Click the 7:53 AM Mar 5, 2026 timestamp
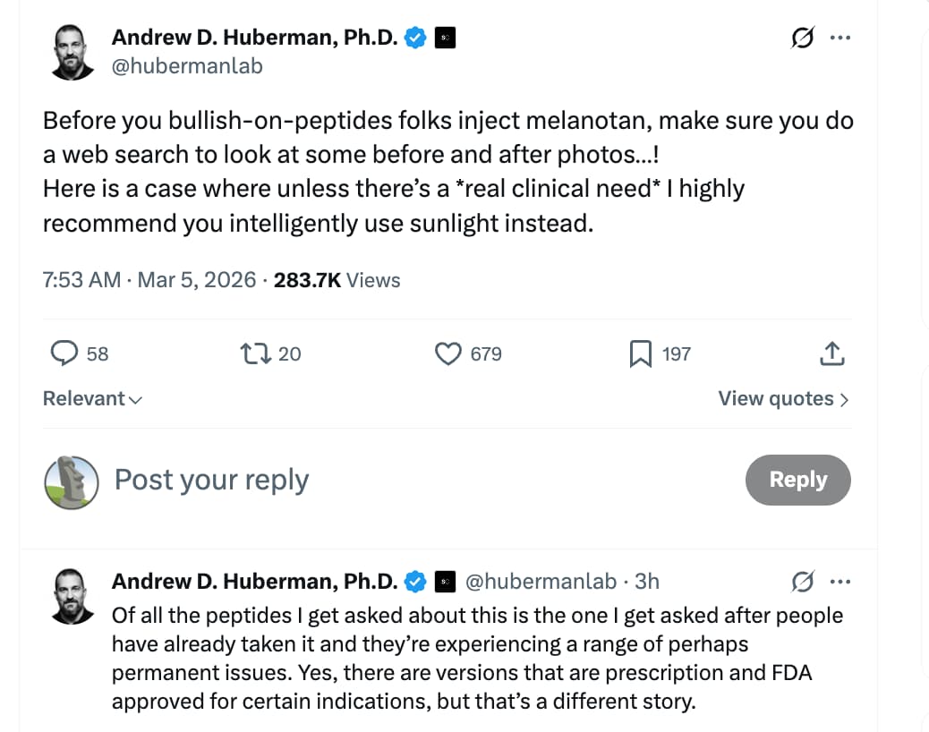 tap(149, 280)
